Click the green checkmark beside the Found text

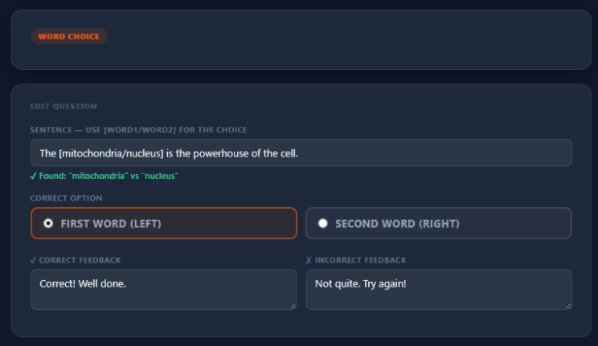[34, 175]
